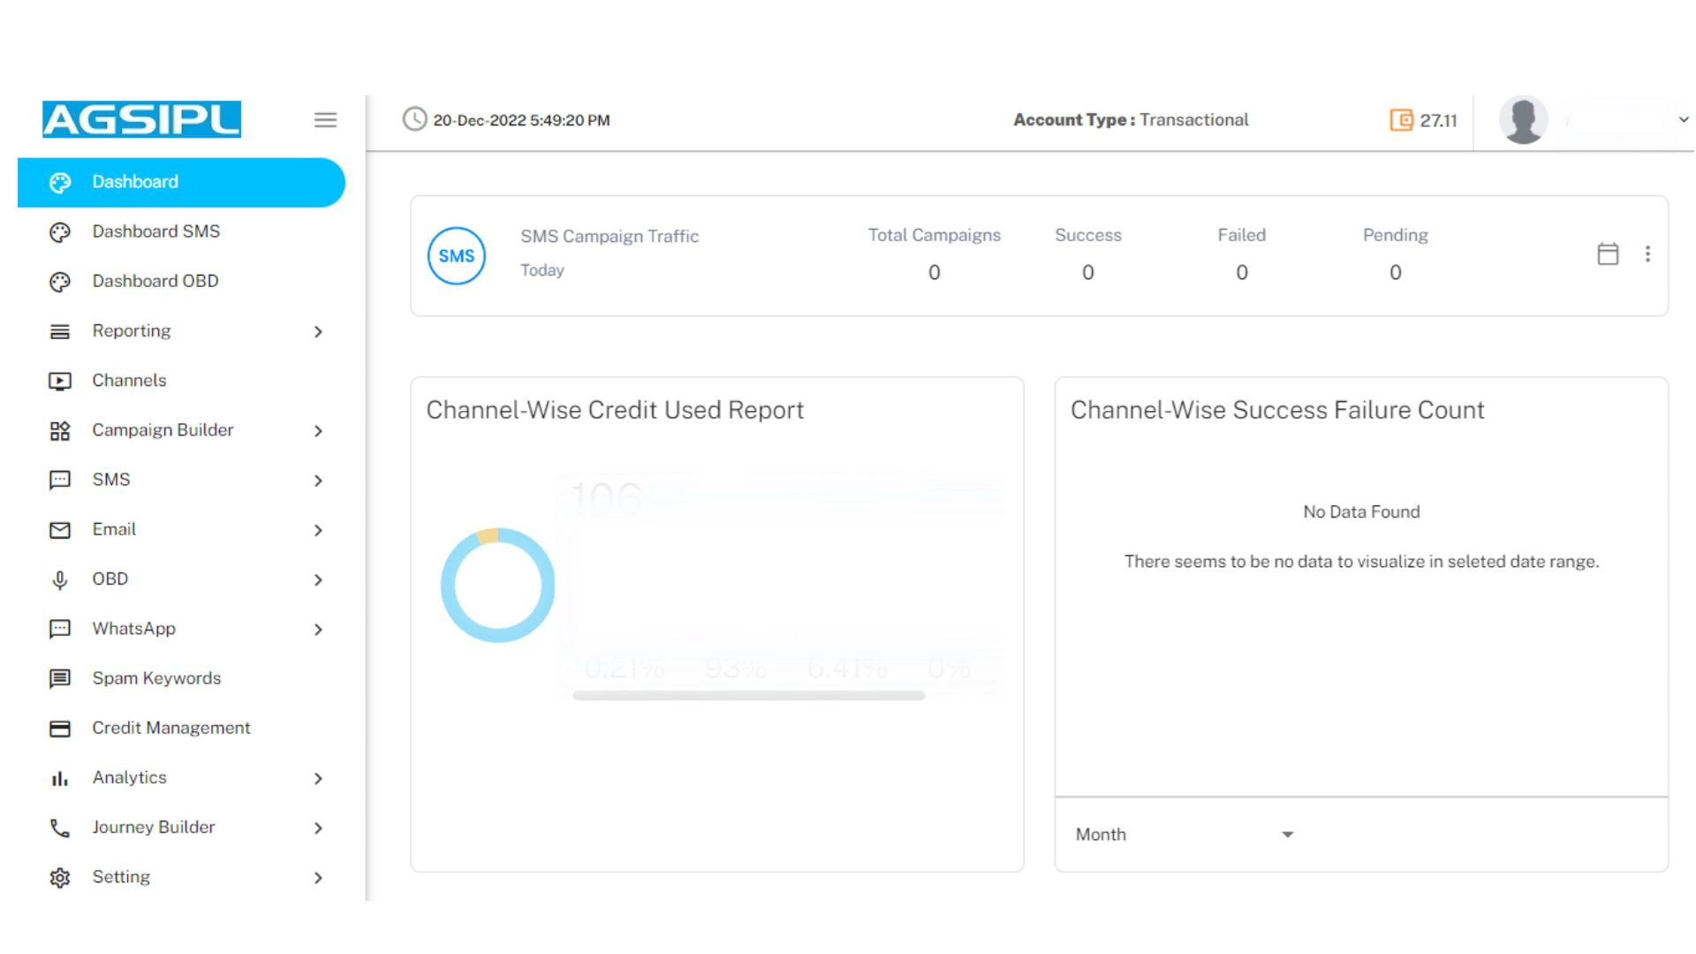Open Spam Keywords menu item
This screenshot has width=1696, height=954.
coord(181,678)
